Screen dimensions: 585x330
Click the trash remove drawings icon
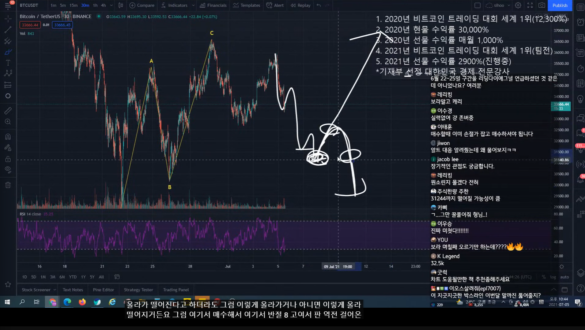point(8,185)
